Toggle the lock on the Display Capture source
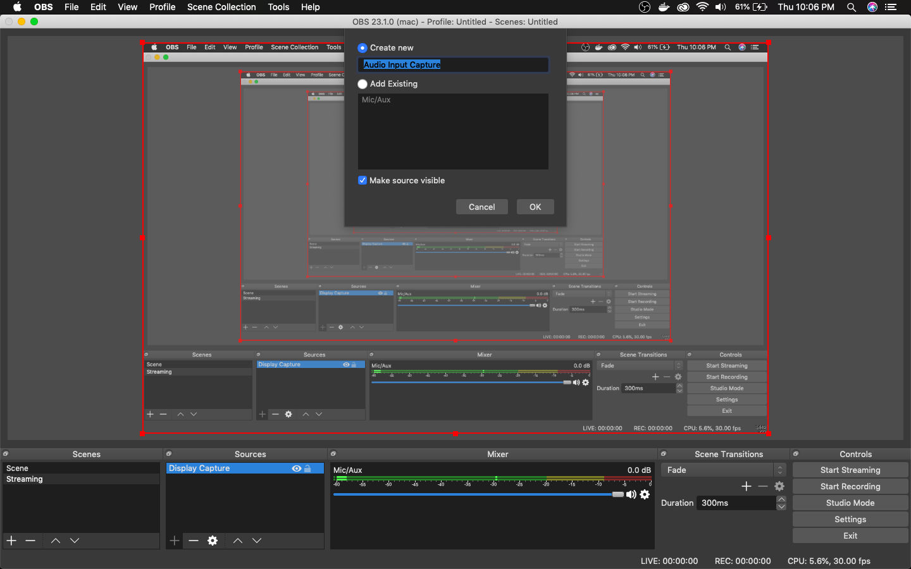 pos(307,468)
